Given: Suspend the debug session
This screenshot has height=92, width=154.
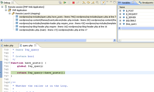Looking at the screenshot, I should click(x=69, y=3).
